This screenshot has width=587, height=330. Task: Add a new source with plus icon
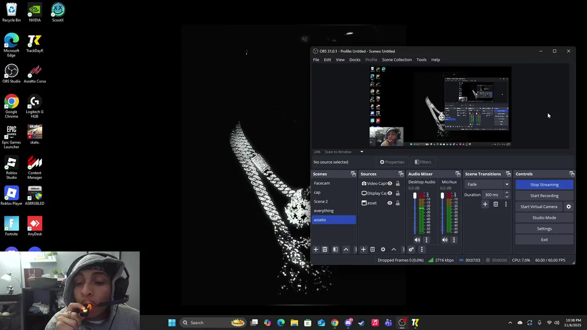[363, 249]
